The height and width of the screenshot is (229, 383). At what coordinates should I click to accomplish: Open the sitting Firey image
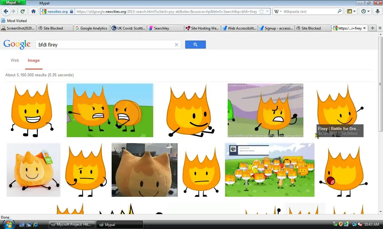tap(190, 110)
